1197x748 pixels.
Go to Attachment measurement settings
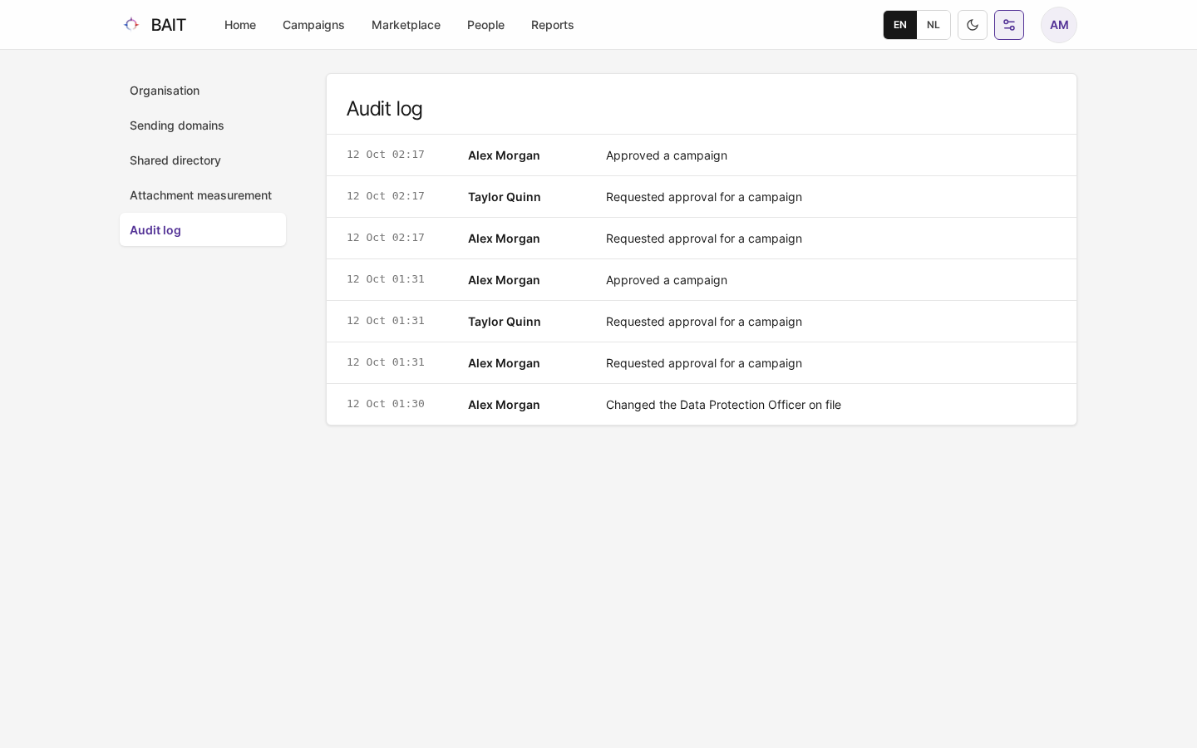click(x=203, y=194)
